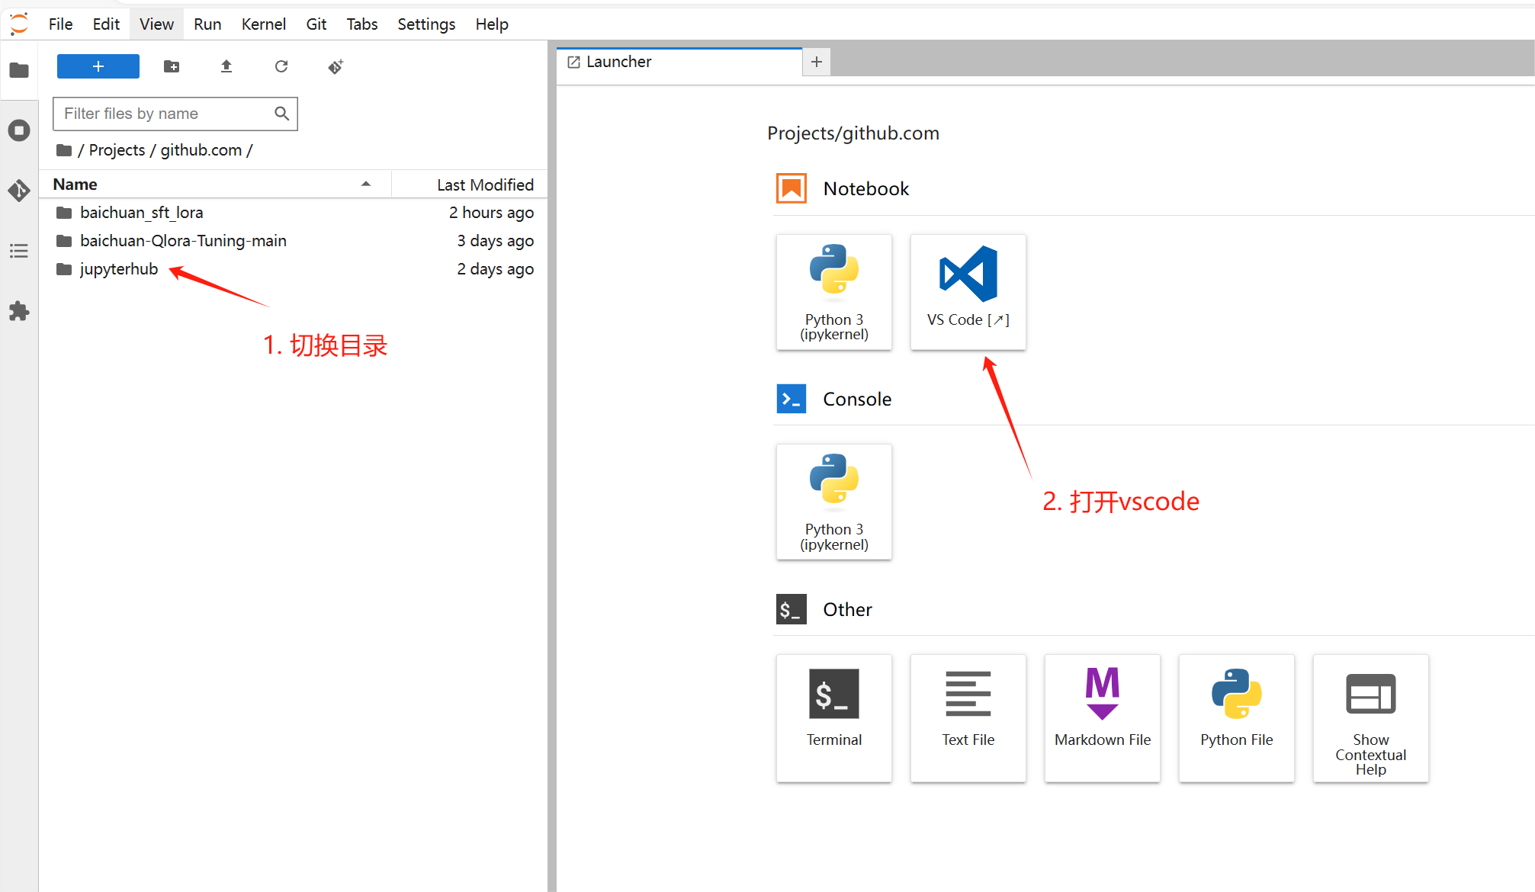1535x892 pixels.
Task: Launch VS Code from the launcher
Action: 968,291
